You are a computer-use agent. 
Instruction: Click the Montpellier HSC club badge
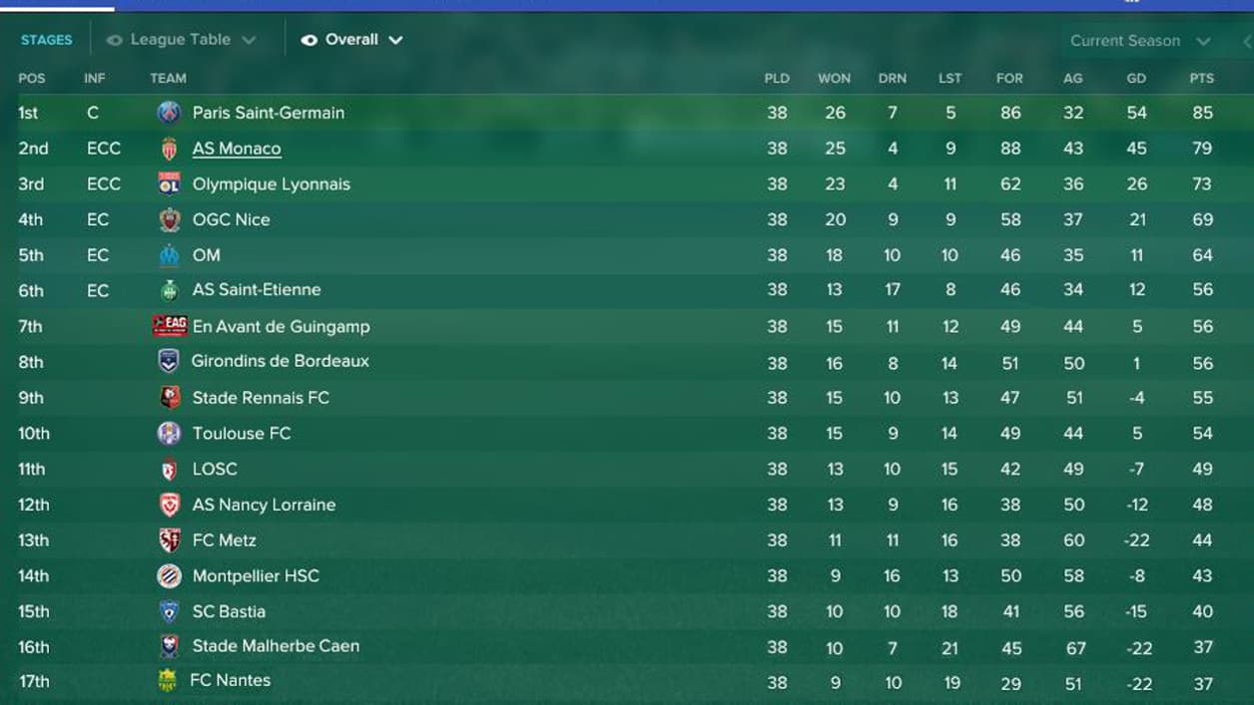(169, 575)
